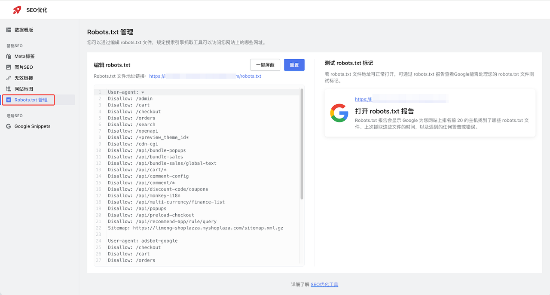Select the 无效链接 broken link icon

pos(9,78)
